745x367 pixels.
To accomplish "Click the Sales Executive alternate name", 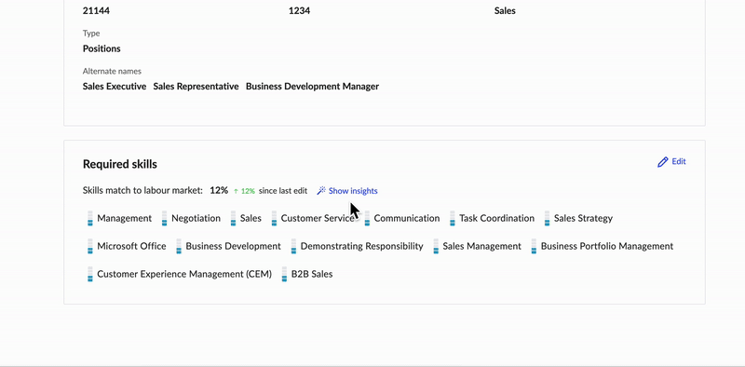I will tap(115, 87).
